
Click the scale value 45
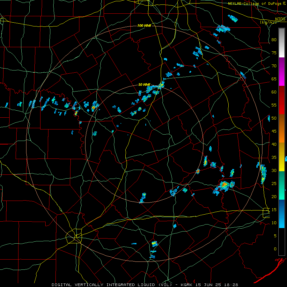coord(274,131)
